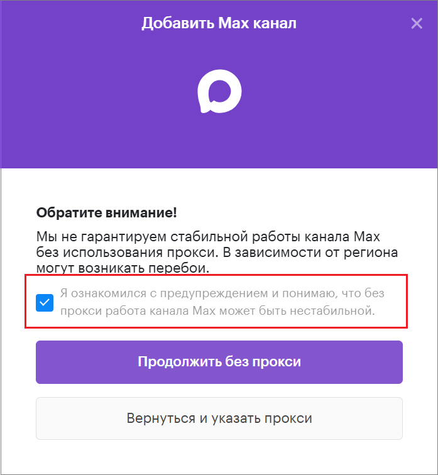438x475 pixels.
Task: Choose Вернуться и указать прокси
Action: tap(219, 418)
